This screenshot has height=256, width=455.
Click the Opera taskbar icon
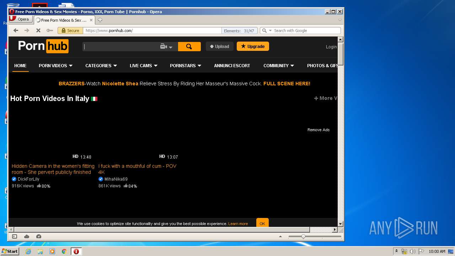coord(76,251)
